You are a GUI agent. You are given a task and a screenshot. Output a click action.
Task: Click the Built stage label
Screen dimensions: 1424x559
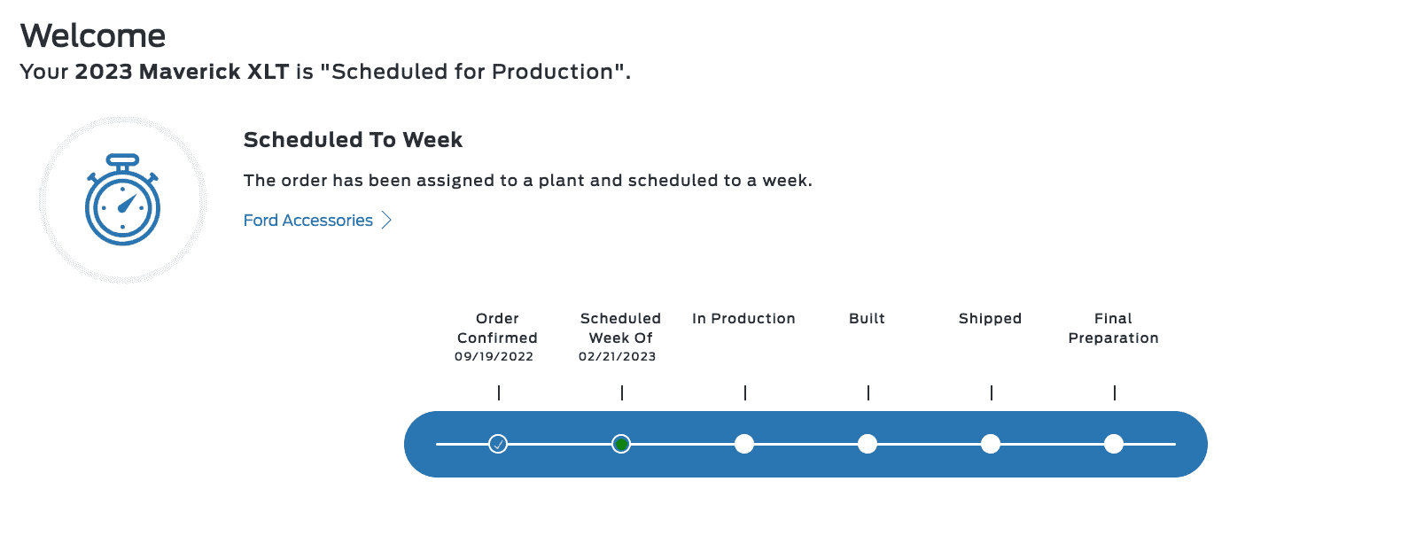(x=867, y=319)
